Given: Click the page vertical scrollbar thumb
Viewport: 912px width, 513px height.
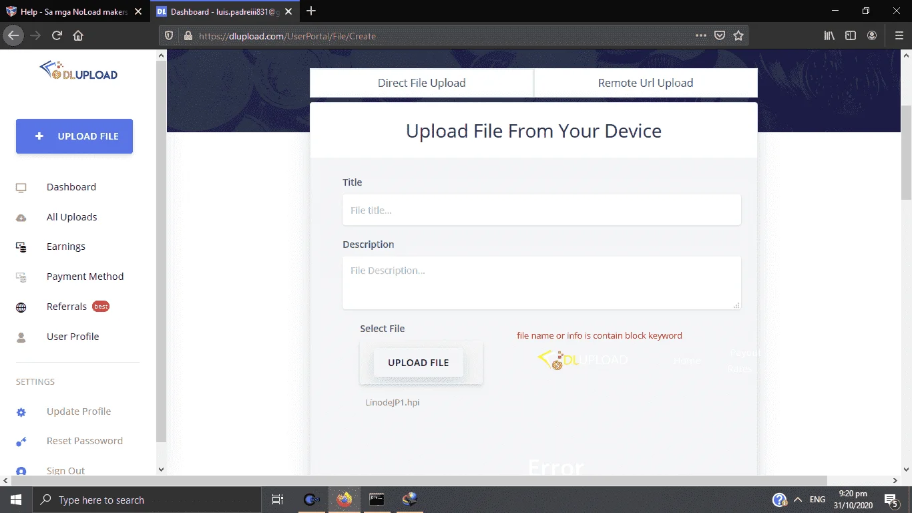Looking at the screenshot, I should [906, 152].
